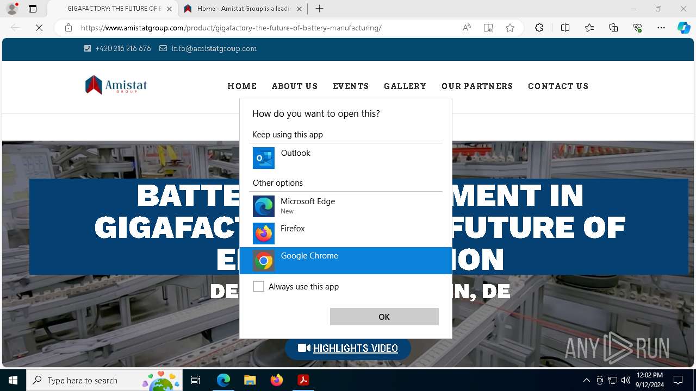Add page to favorites star
The height and width of the screenshot is (391, 696).
pyautogui.click(x=510, y=28)
